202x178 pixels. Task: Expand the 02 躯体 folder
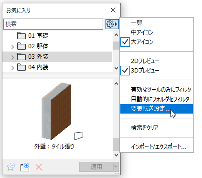coord(13,47)
